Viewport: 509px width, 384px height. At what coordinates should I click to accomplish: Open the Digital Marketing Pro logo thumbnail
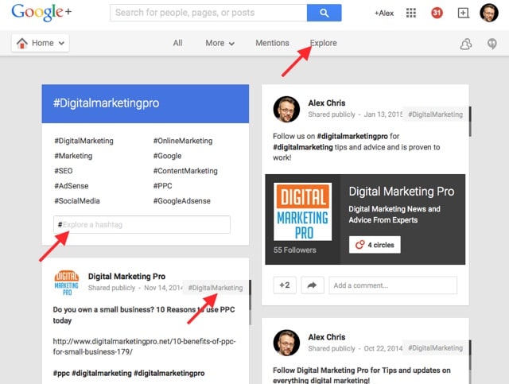coord(302,211)
